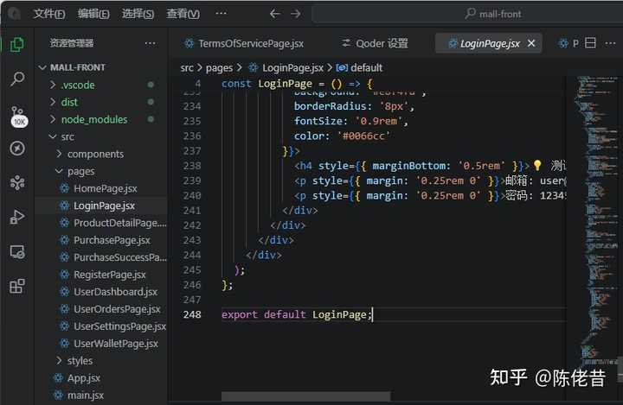
Task: Open the Remote Explorer icon
Action: pos(17,251)
